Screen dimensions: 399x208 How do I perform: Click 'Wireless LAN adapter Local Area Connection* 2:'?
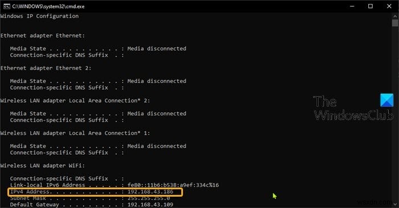click(x=75, y=101)
